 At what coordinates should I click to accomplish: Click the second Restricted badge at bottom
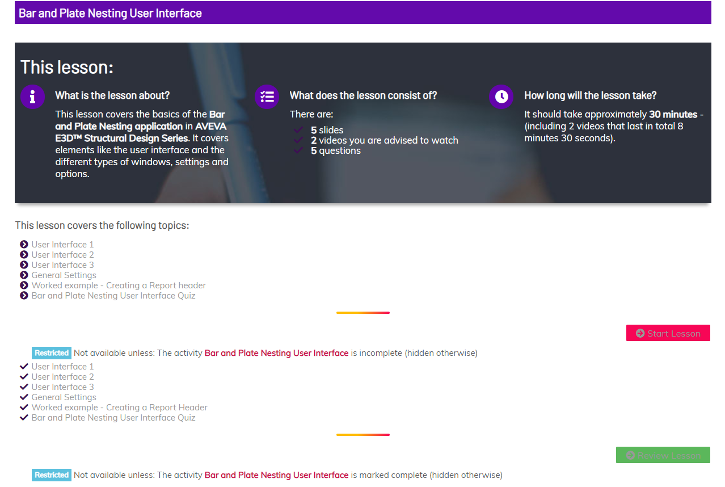click(x=52, y=475)
